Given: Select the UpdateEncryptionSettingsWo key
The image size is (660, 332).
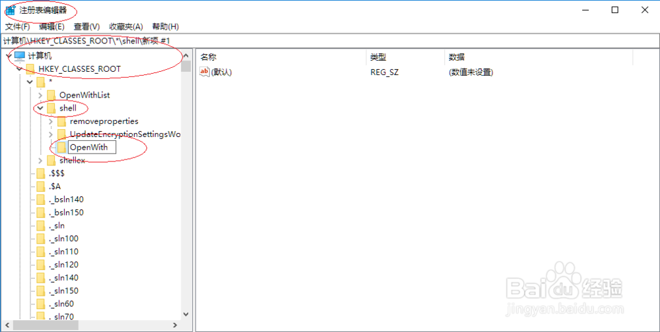Looking at the screenshot, I should coord(125,134).
